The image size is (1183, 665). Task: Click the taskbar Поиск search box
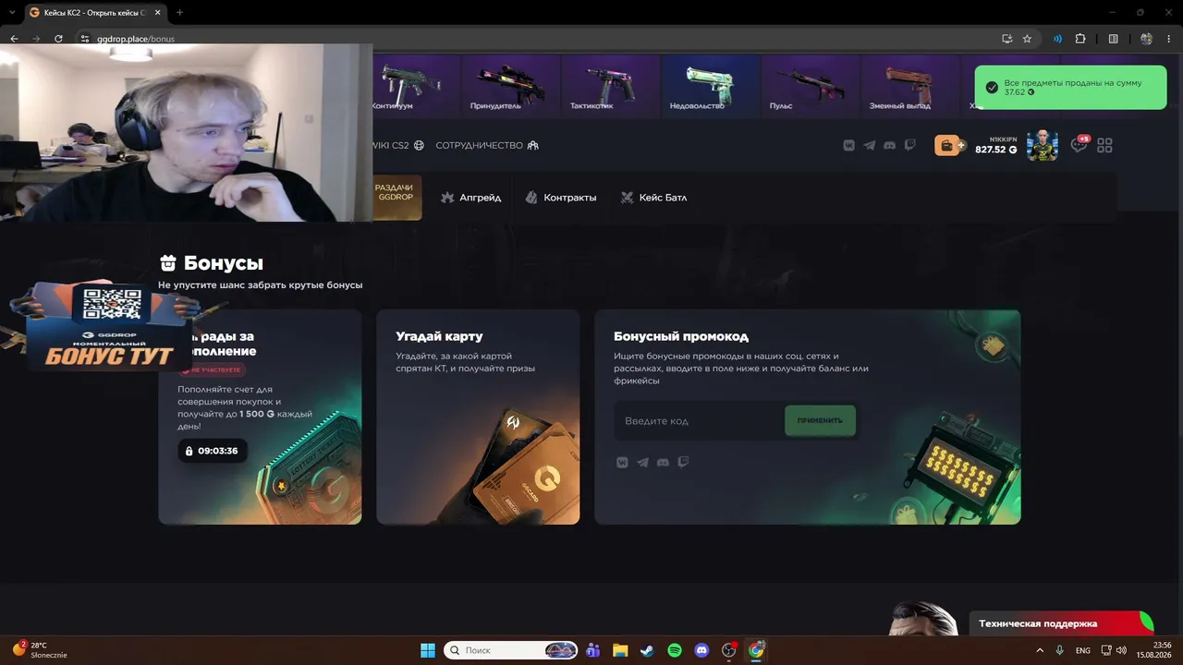click(511, 650)
